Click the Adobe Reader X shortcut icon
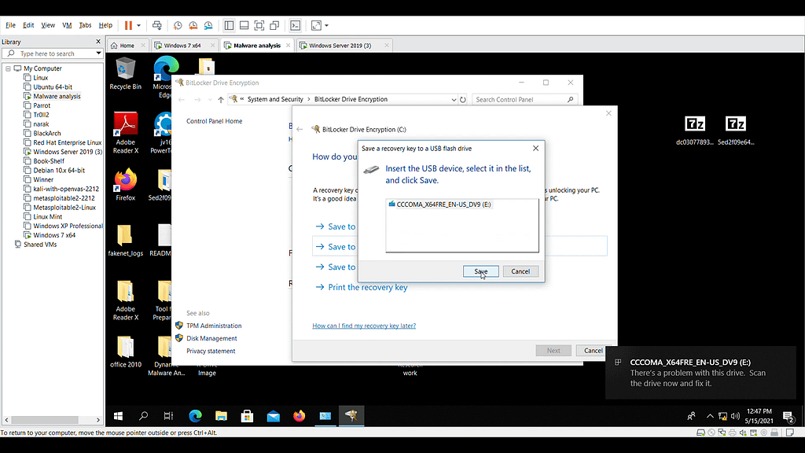The width and height of the screenshot is (805, 453). click(125, 132)
